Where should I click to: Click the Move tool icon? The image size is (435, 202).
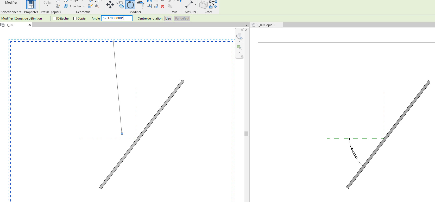110,4
